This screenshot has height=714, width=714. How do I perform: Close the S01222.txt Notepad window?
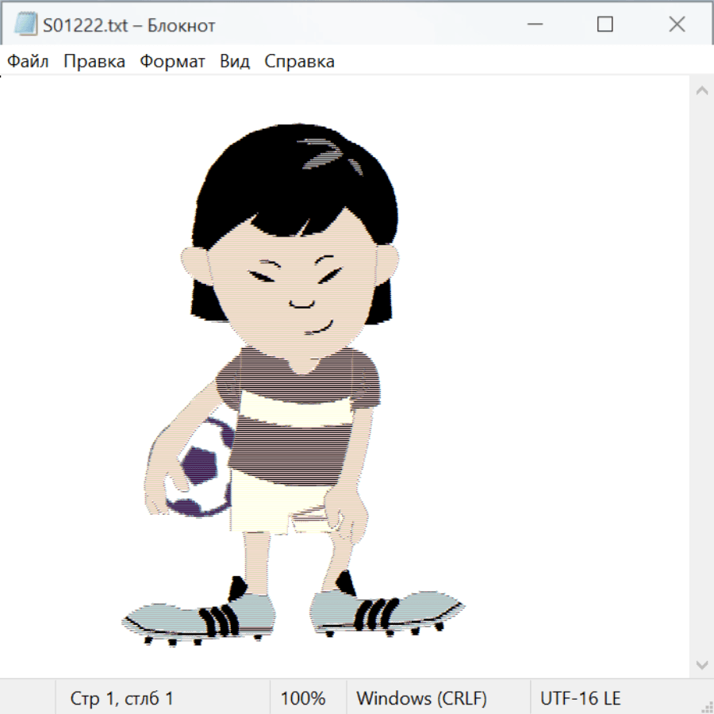[x=677, y=25]
